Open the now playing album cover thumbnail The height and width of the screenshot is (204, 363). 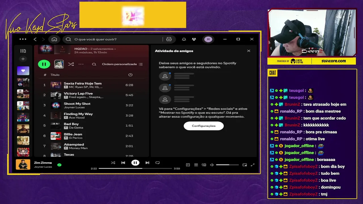tap(23, 164)
